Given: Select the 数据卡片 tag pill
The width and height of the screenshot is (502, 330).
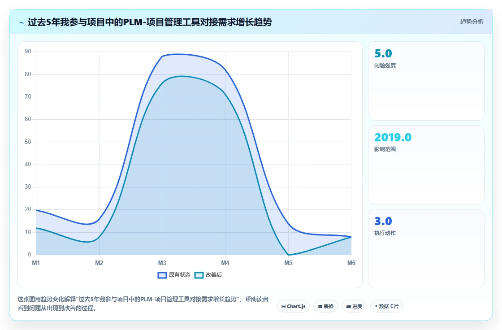Looking at the screenshot, I should point(386,306).
